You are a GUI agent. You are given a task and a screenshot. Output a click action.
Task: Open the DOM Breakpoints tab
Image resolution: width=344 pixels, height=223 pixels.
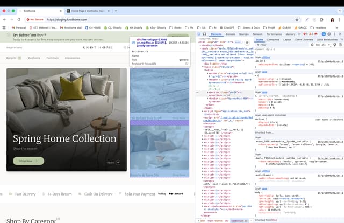pos(327,39)
